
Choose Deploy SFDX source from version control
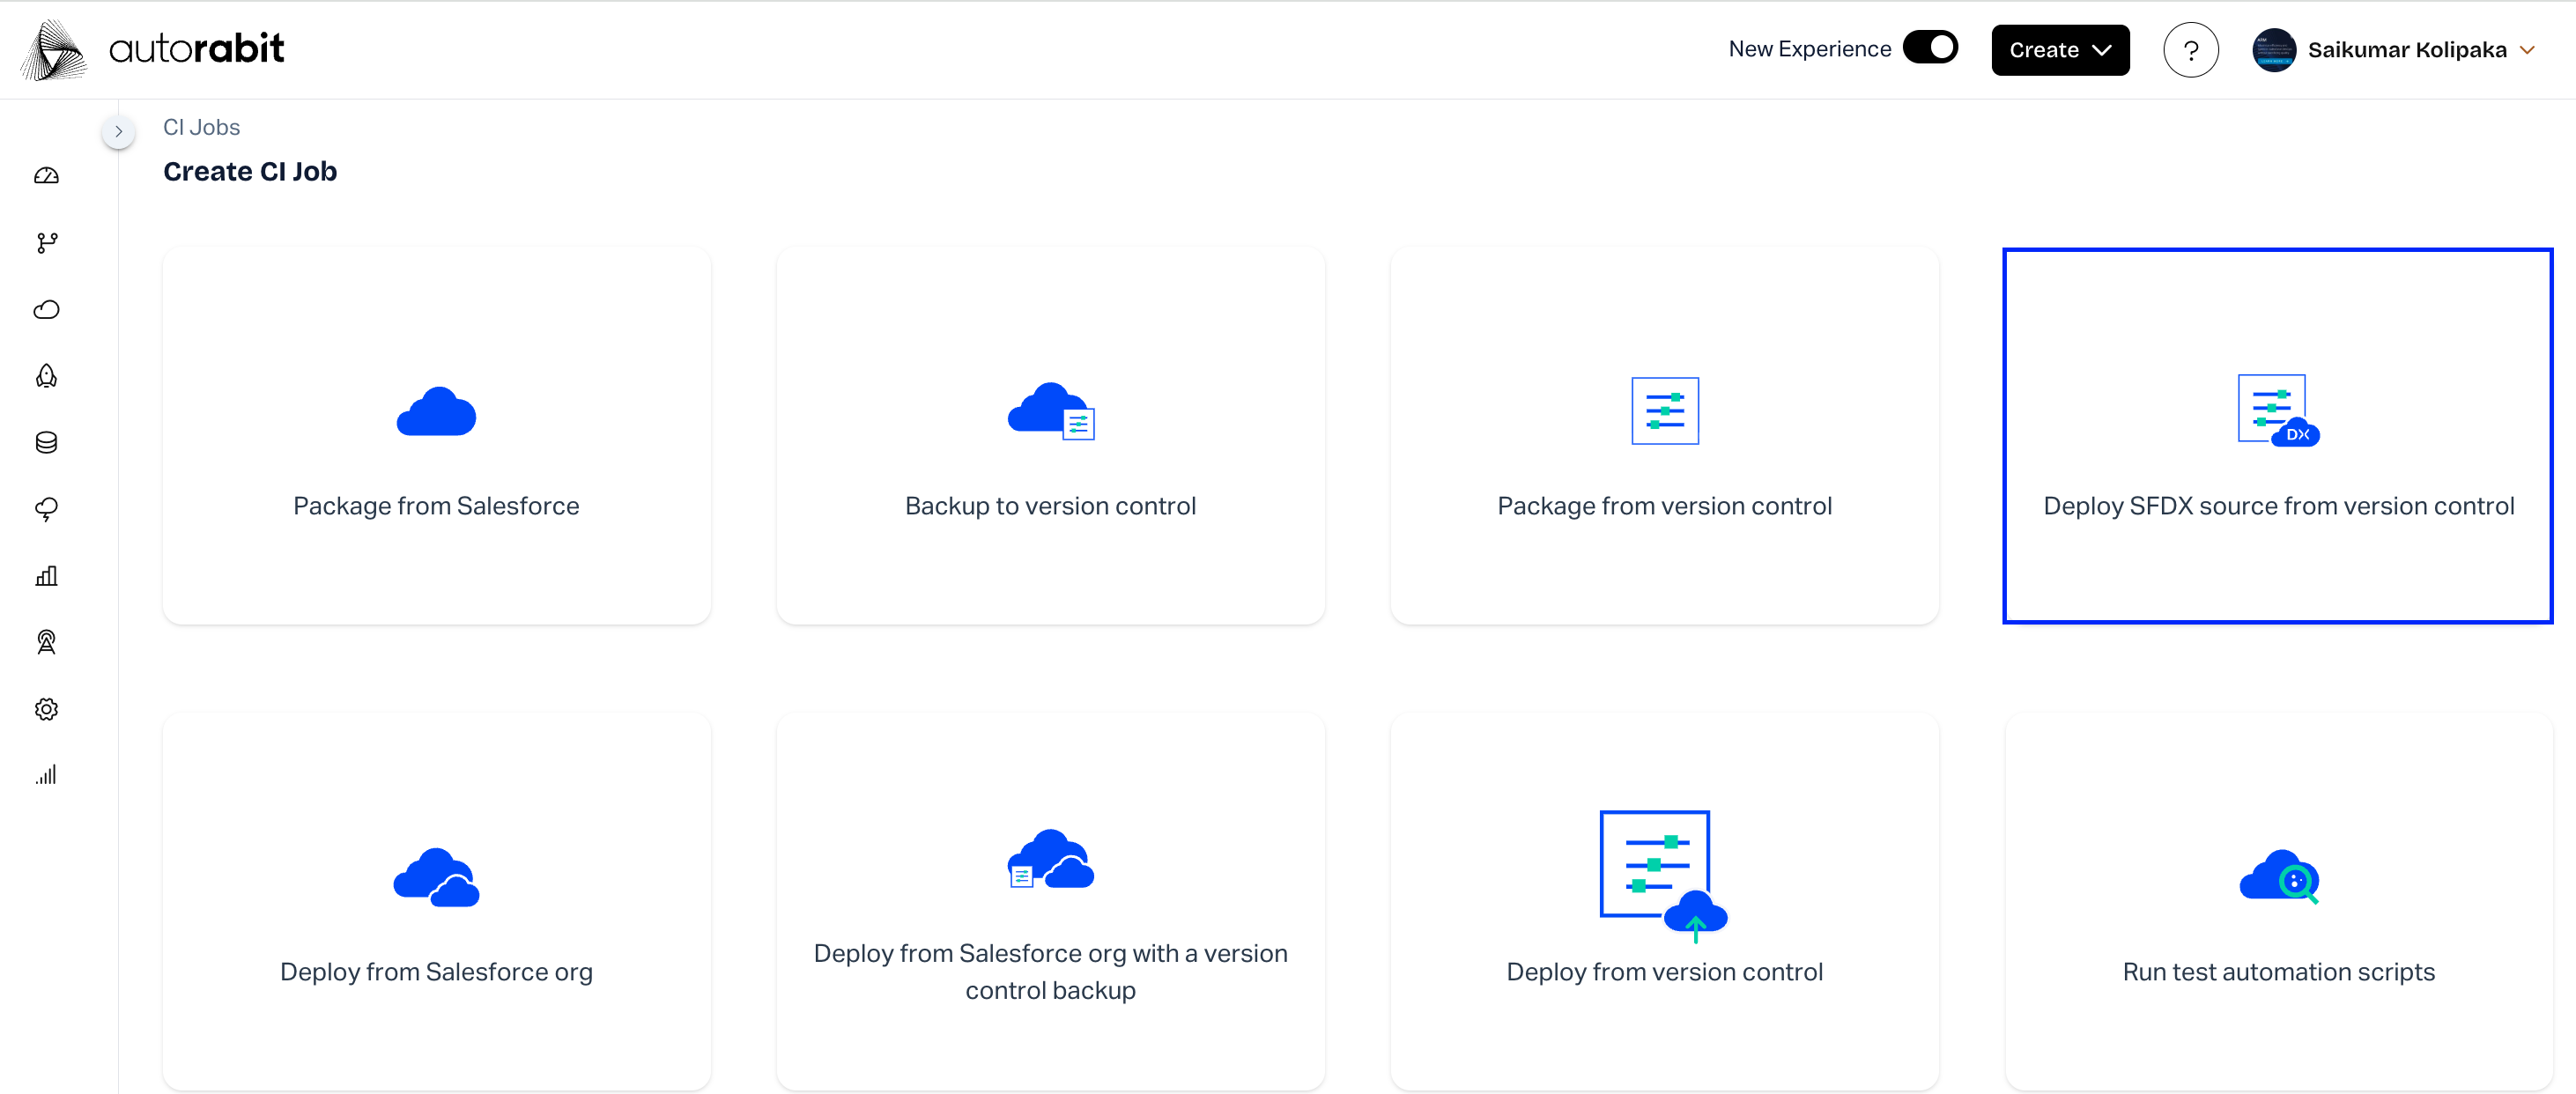[x=2277, y=436]
